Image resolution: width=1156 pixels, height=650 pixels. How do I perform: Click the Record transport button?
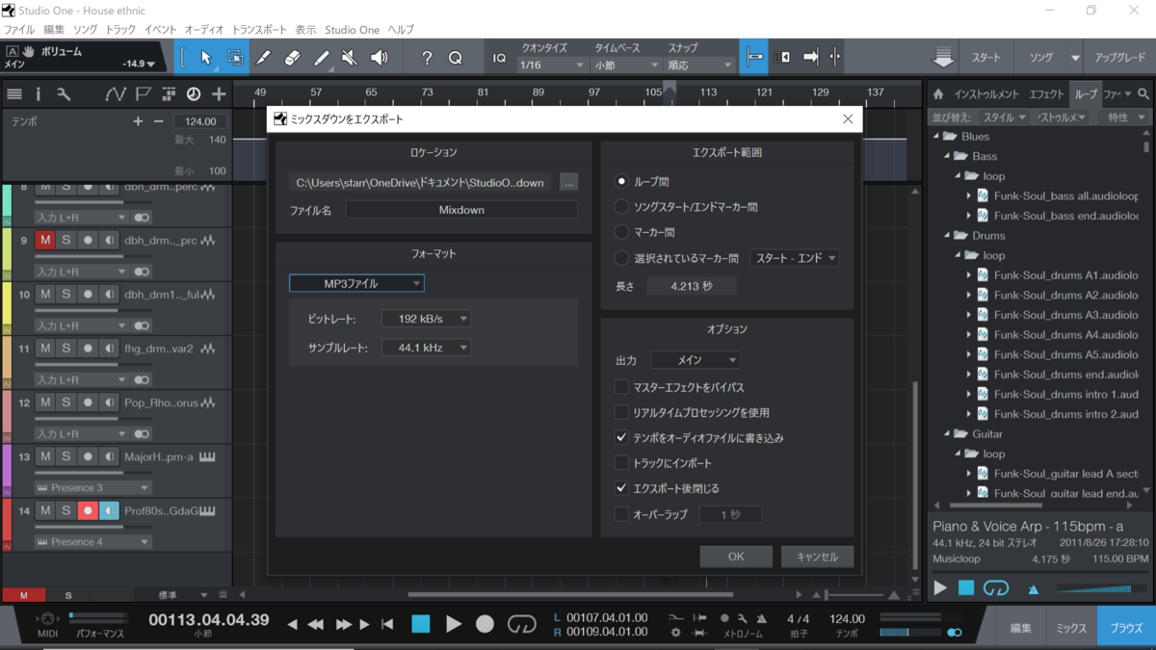[485, 624]
